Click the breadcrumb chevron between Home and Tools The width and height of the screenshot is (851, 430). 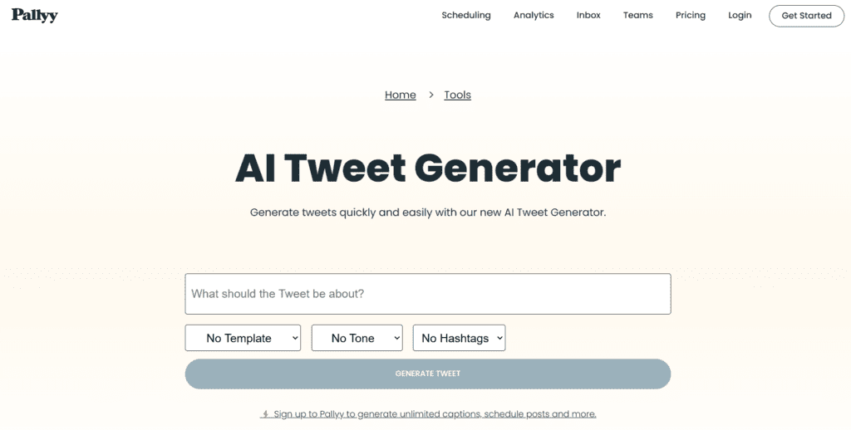click(x=431, y=95)
